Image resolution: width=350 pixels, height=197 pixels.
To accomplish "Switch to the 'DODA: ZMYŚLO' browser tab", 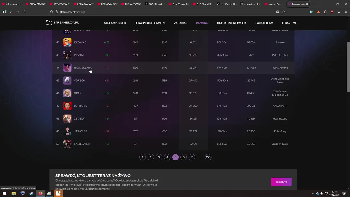I will (36, 4).
